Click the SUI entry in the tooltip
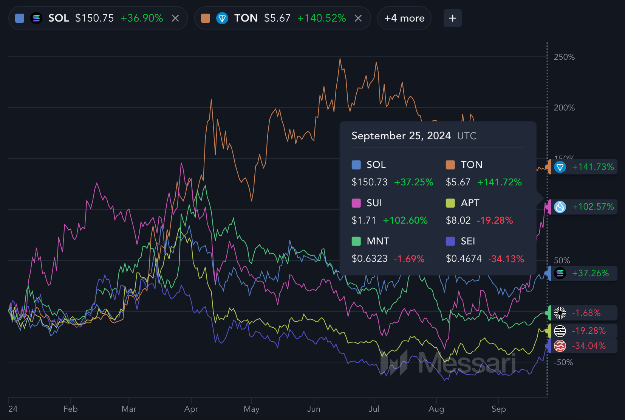The height and width of the screenshot is (420, 625). tap(374, 203)
